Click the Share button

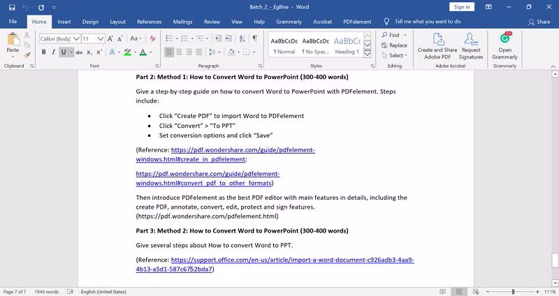pyautogui.click(x=539, y=22)
